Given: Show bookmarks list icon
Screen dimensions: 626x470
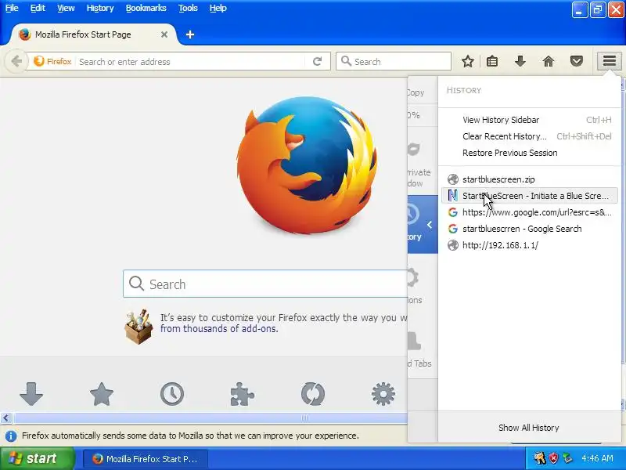Looking at the screenshot, I should tap(492, 62).
